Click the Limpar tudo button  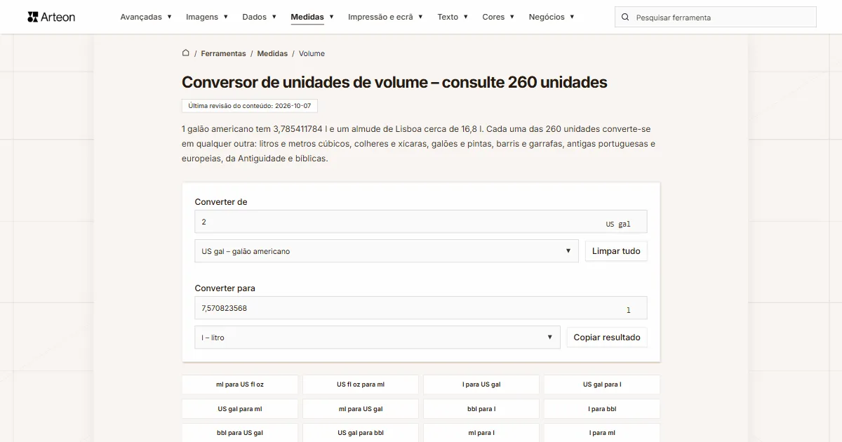[x=616, y=251]
